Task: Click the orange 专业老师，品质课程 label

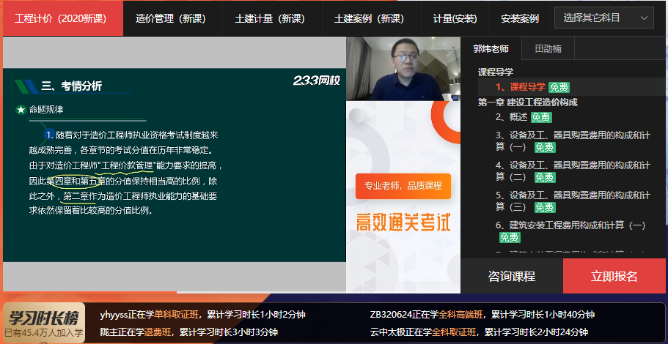Action: point(403,186)
